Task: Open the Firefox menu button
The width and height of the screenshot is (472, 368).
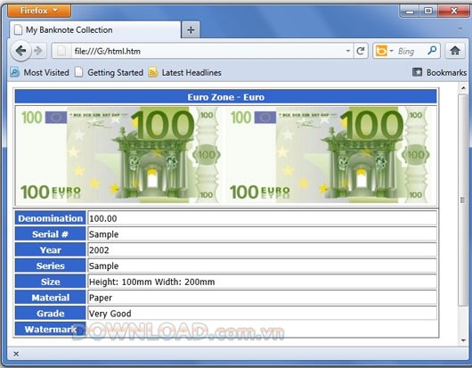Action: [39, 11]
